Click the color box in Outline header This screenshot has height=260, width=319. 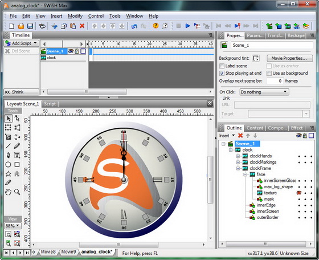[x=311, y=135]
